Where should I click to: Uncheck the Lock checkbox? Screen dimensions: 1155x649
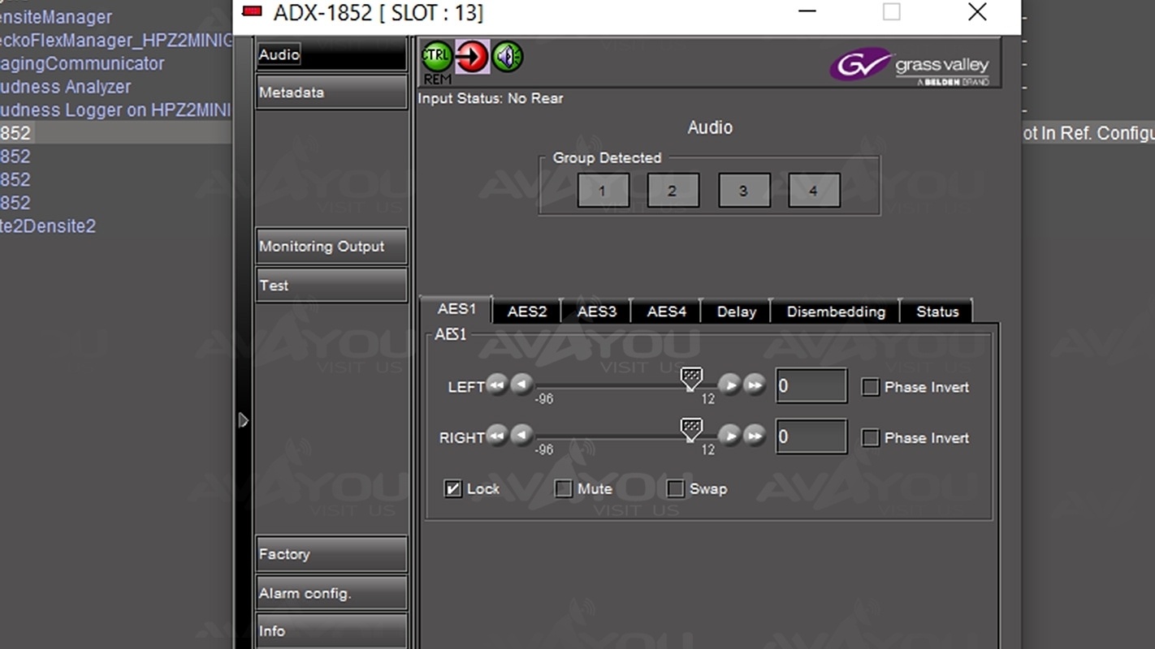click(453, 488)
